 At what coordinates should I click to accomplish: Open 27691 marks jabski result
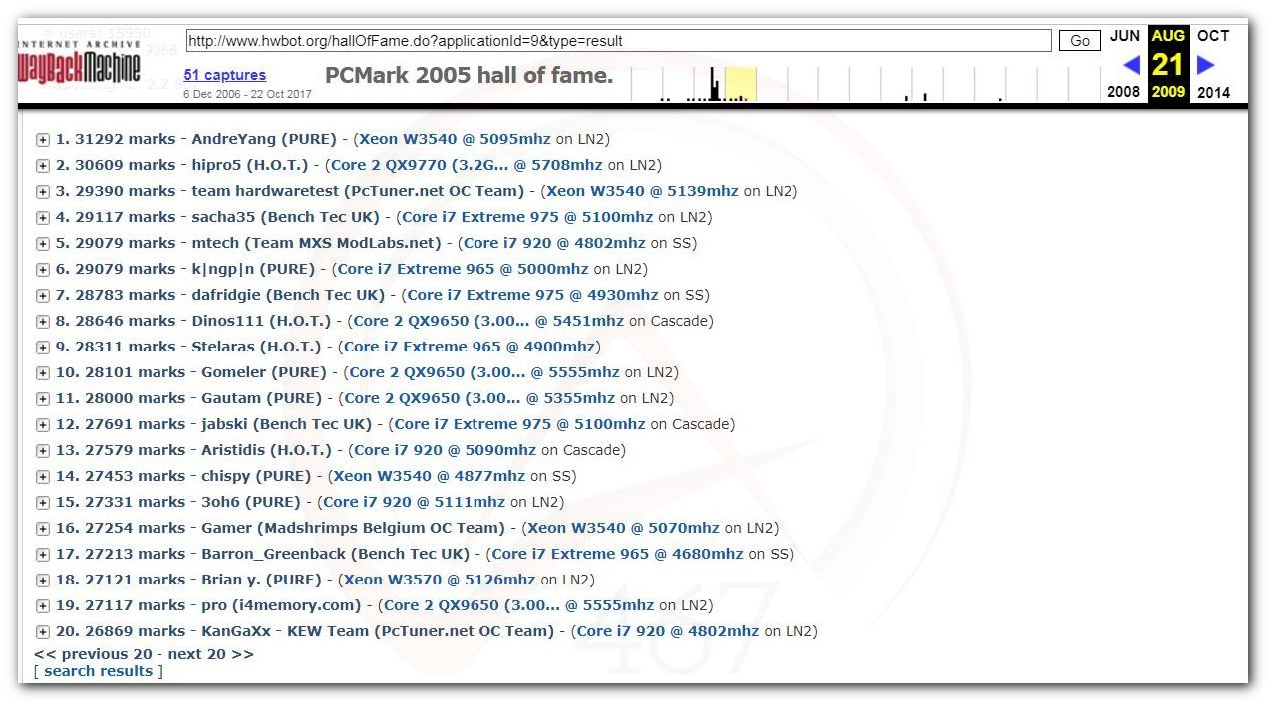tap(214, 424)
